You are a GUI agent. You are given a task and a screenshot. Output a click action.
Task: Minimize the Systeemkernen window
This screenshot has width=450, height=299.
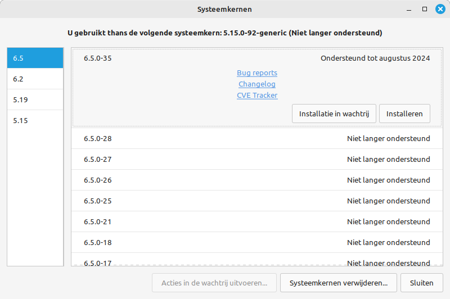pyautogui.click(x=409, y=9)
